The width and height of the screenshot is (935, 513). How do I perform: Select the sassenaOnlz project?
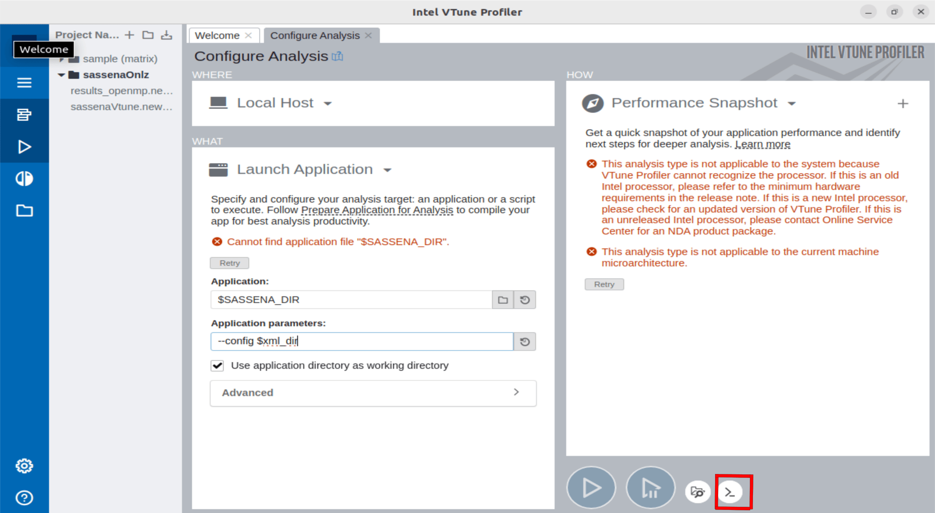pyautogui.click(x=116, y=75)
